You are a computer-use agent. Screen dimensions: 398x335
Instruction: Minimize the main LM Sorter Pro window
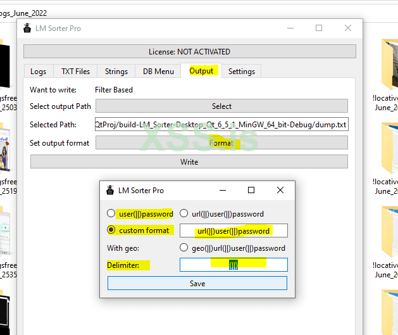(x=290, y=28)
